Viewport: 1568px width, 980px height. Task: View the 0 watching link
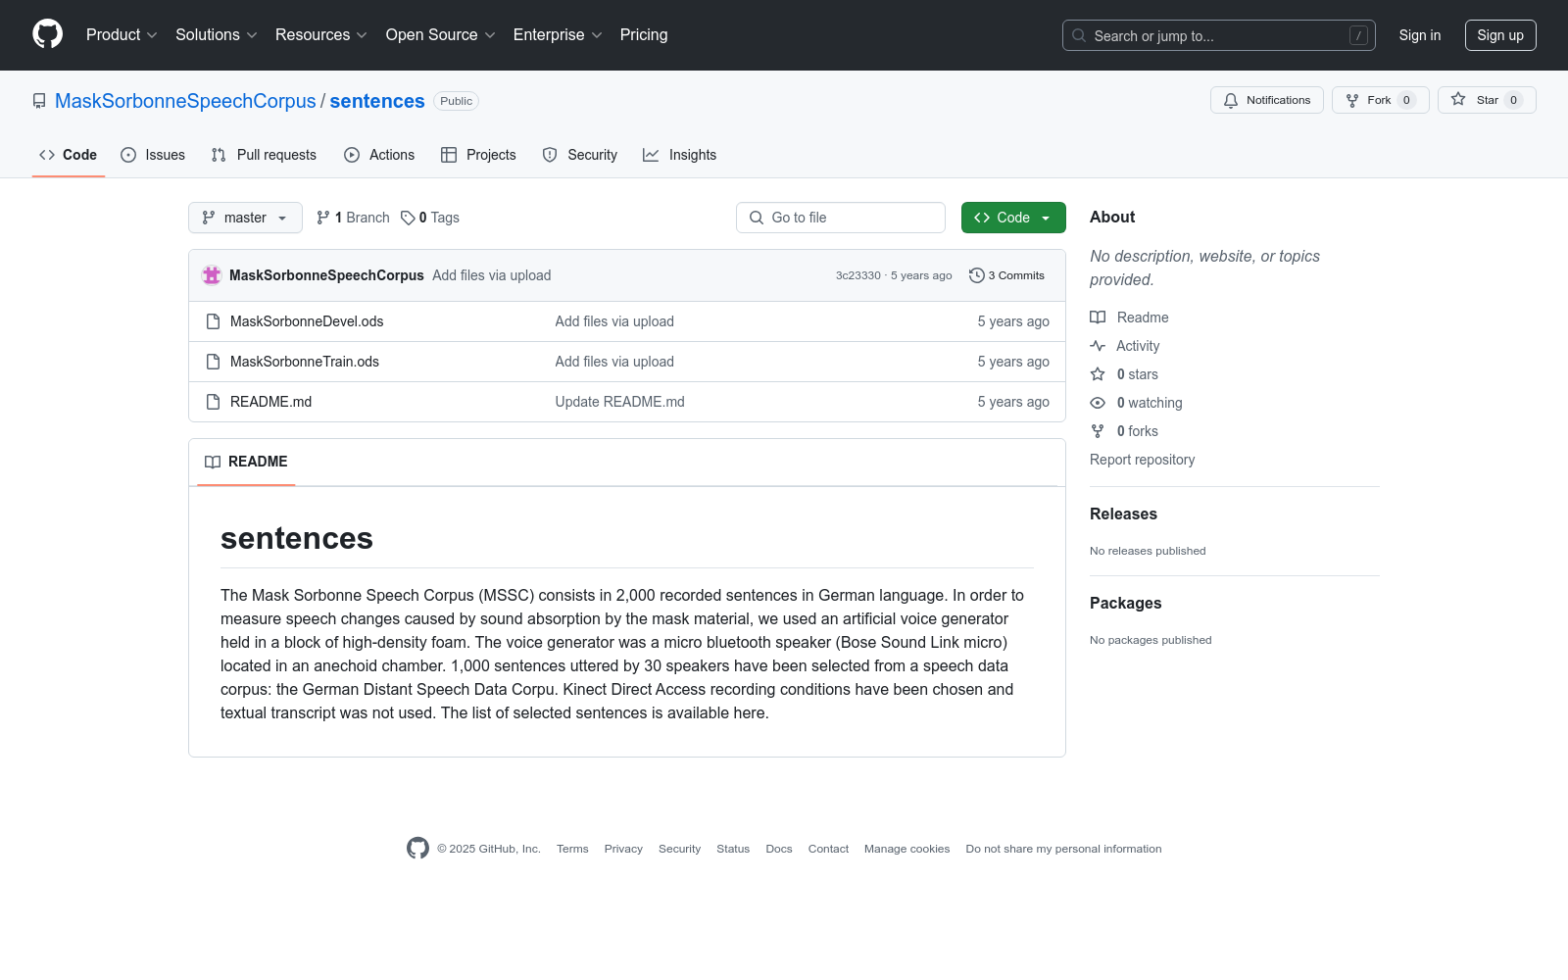coord(1137,403)
